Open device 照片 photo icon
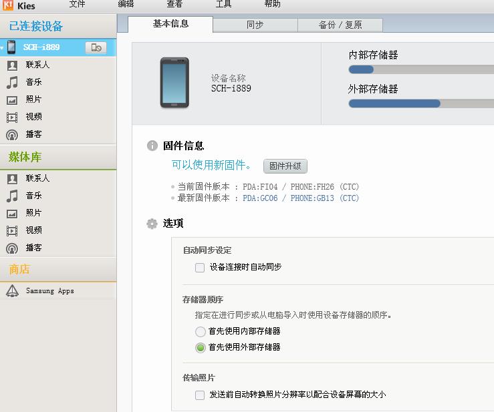This screenshot has height=412, width=494. (12, 100)
